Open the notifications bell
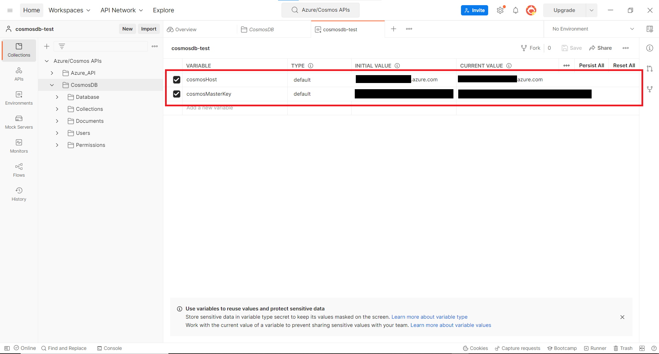The image size is (659, 354). point(516,10)
